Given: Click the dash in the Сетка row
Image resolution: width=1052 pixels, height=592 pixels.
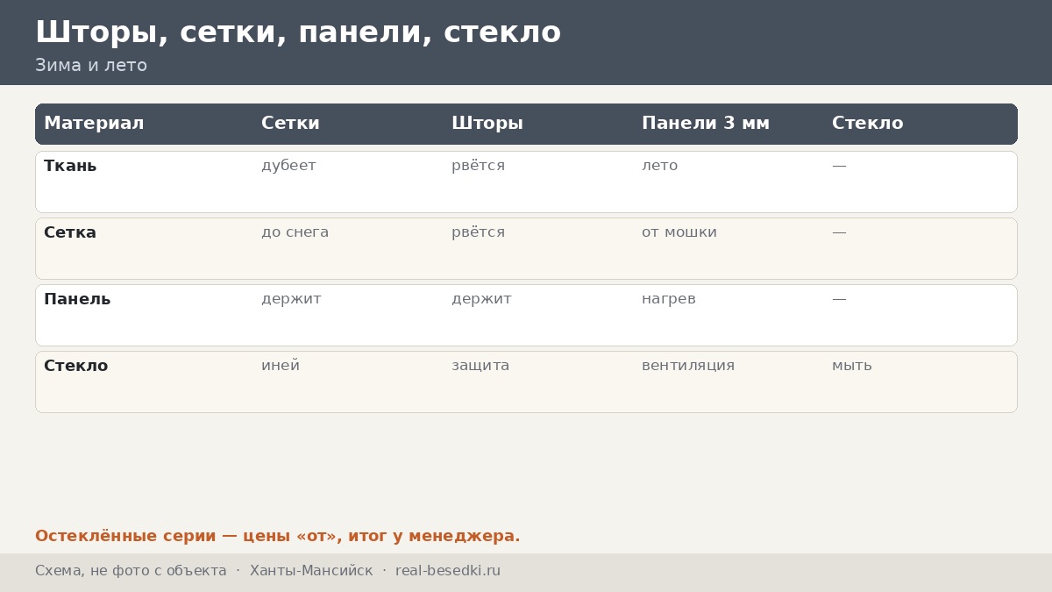Looking at the screenshot, I should point(839,232).
